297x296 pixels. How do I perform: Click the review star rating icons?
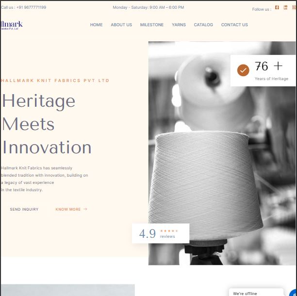[x=169, y=231]
